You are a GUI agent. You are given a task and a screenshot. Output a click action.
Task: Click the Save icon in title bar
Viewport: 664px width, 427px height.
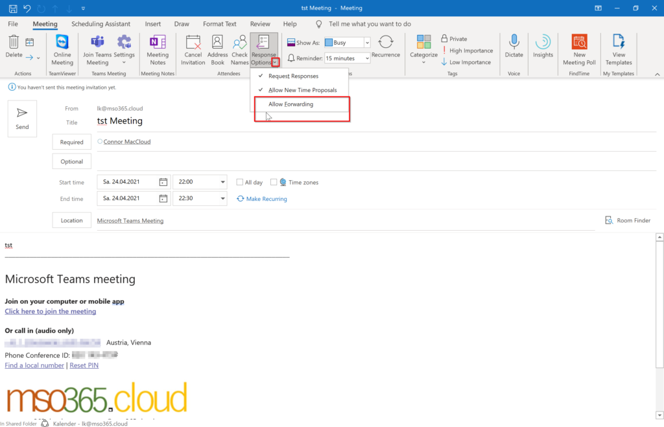(x=13, y=8)
